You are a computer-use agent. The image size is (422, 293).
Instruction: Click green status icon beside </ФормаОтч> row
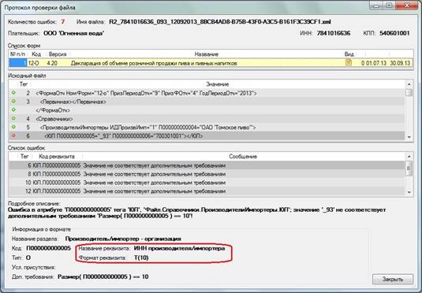[13, 110]
